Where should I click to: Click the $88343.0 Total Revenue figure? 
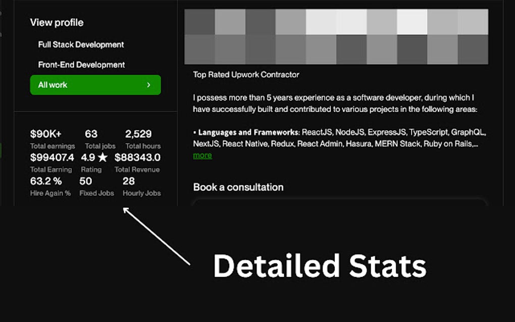(x=137, y=157)
